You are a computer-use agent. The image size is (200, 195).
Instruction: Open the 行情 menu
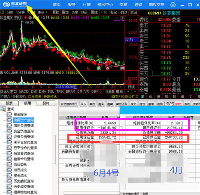tap(87, 5)
